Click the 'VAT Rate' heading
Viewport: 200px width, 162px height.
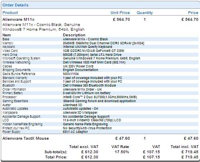(x=120, y=147)
